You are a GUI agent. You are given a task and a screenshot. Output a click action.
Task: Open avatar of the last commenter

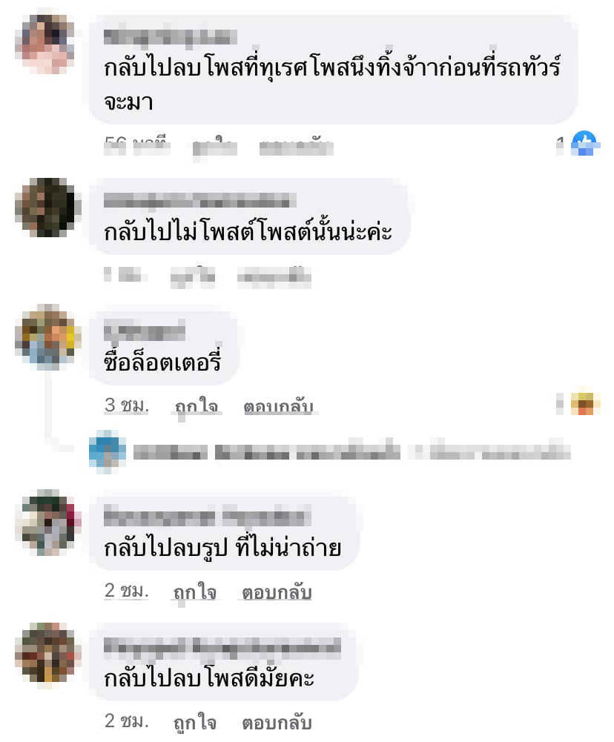click(x=46, y=652)
